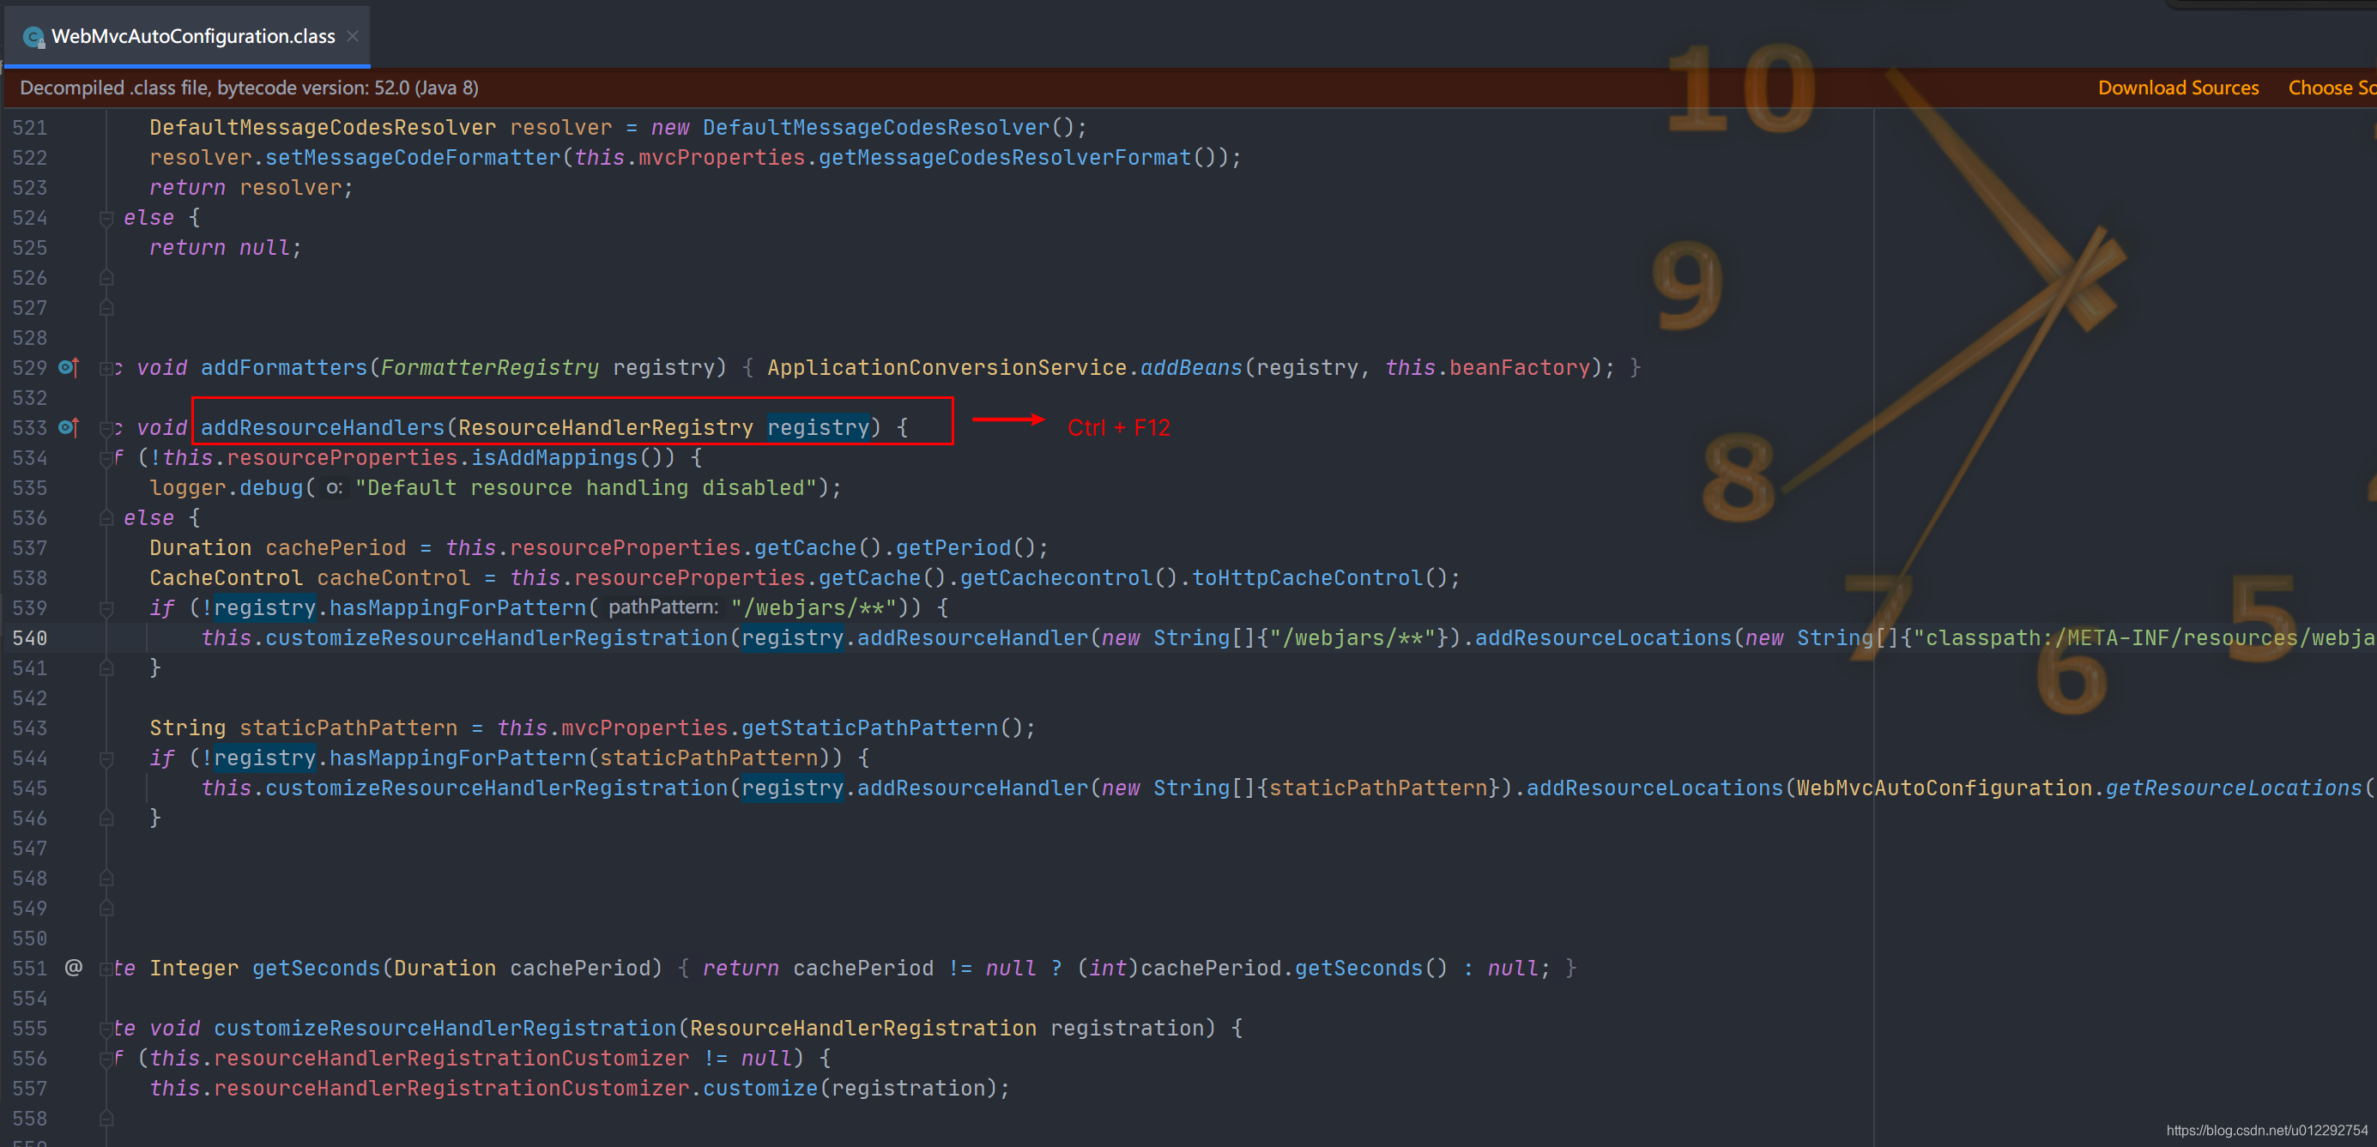The image size is (2377, 1147).
Task: Collapse the if block fold on line 539
Action: click(x=107, y=608)
